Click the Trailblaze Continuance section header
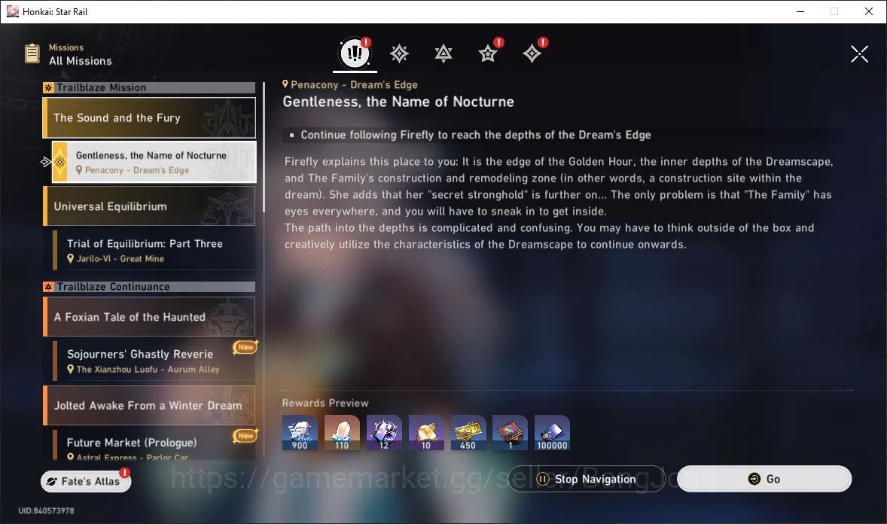 pyautogui.click(x=149, y=287)
